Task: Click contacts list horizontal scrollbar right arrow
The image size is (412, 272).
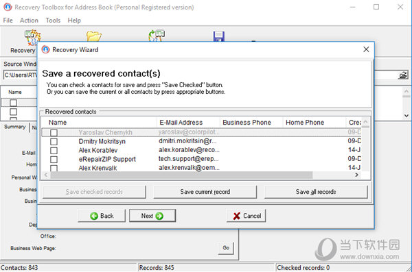Action: click(356, 175)
